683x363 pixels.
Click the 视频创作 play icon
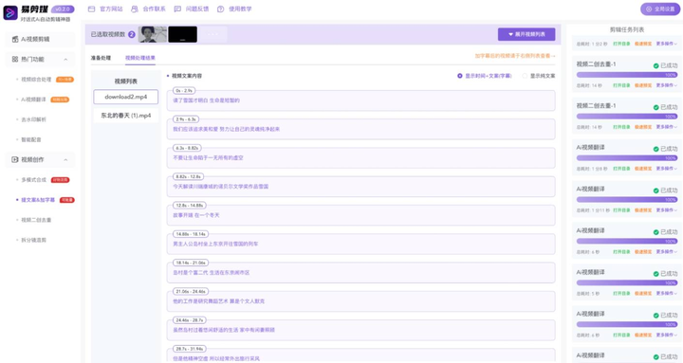tap(15, 160)
